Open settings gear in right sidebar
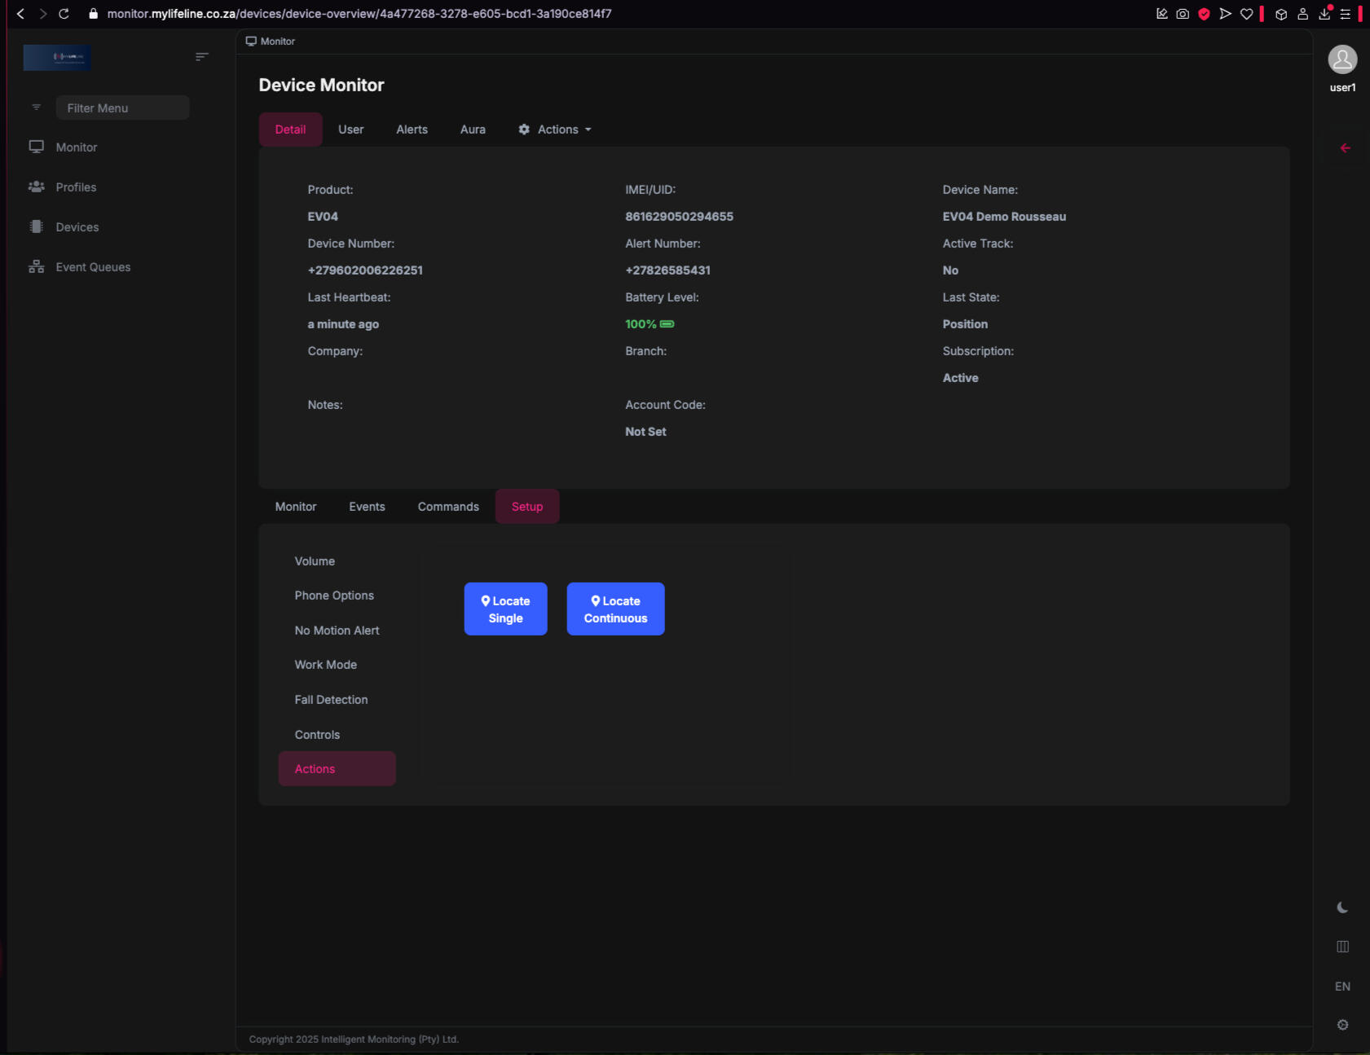This screenshot has width=1370, height=1055. [1342, 1025]
